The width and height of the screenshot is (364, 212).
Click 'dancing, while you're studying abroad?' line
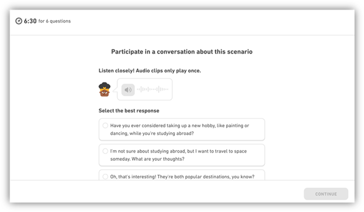[x=152, y=134]
